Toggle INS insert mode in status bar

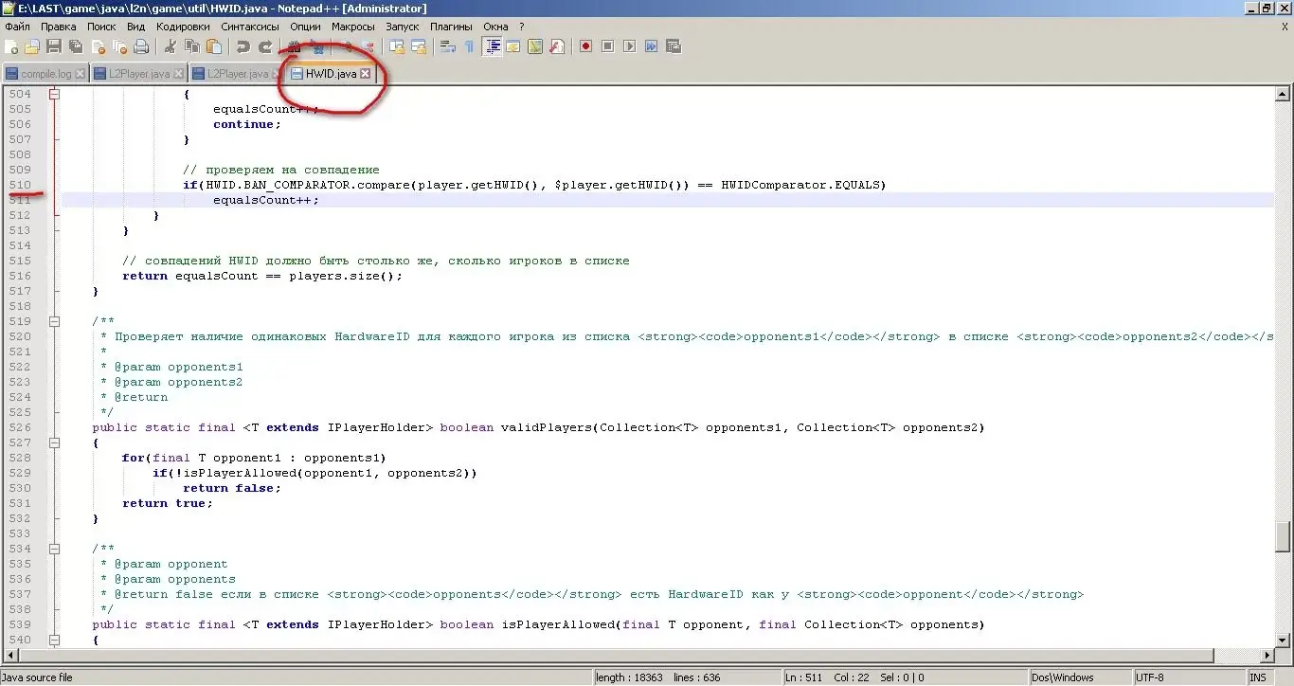click(1258, 677)
